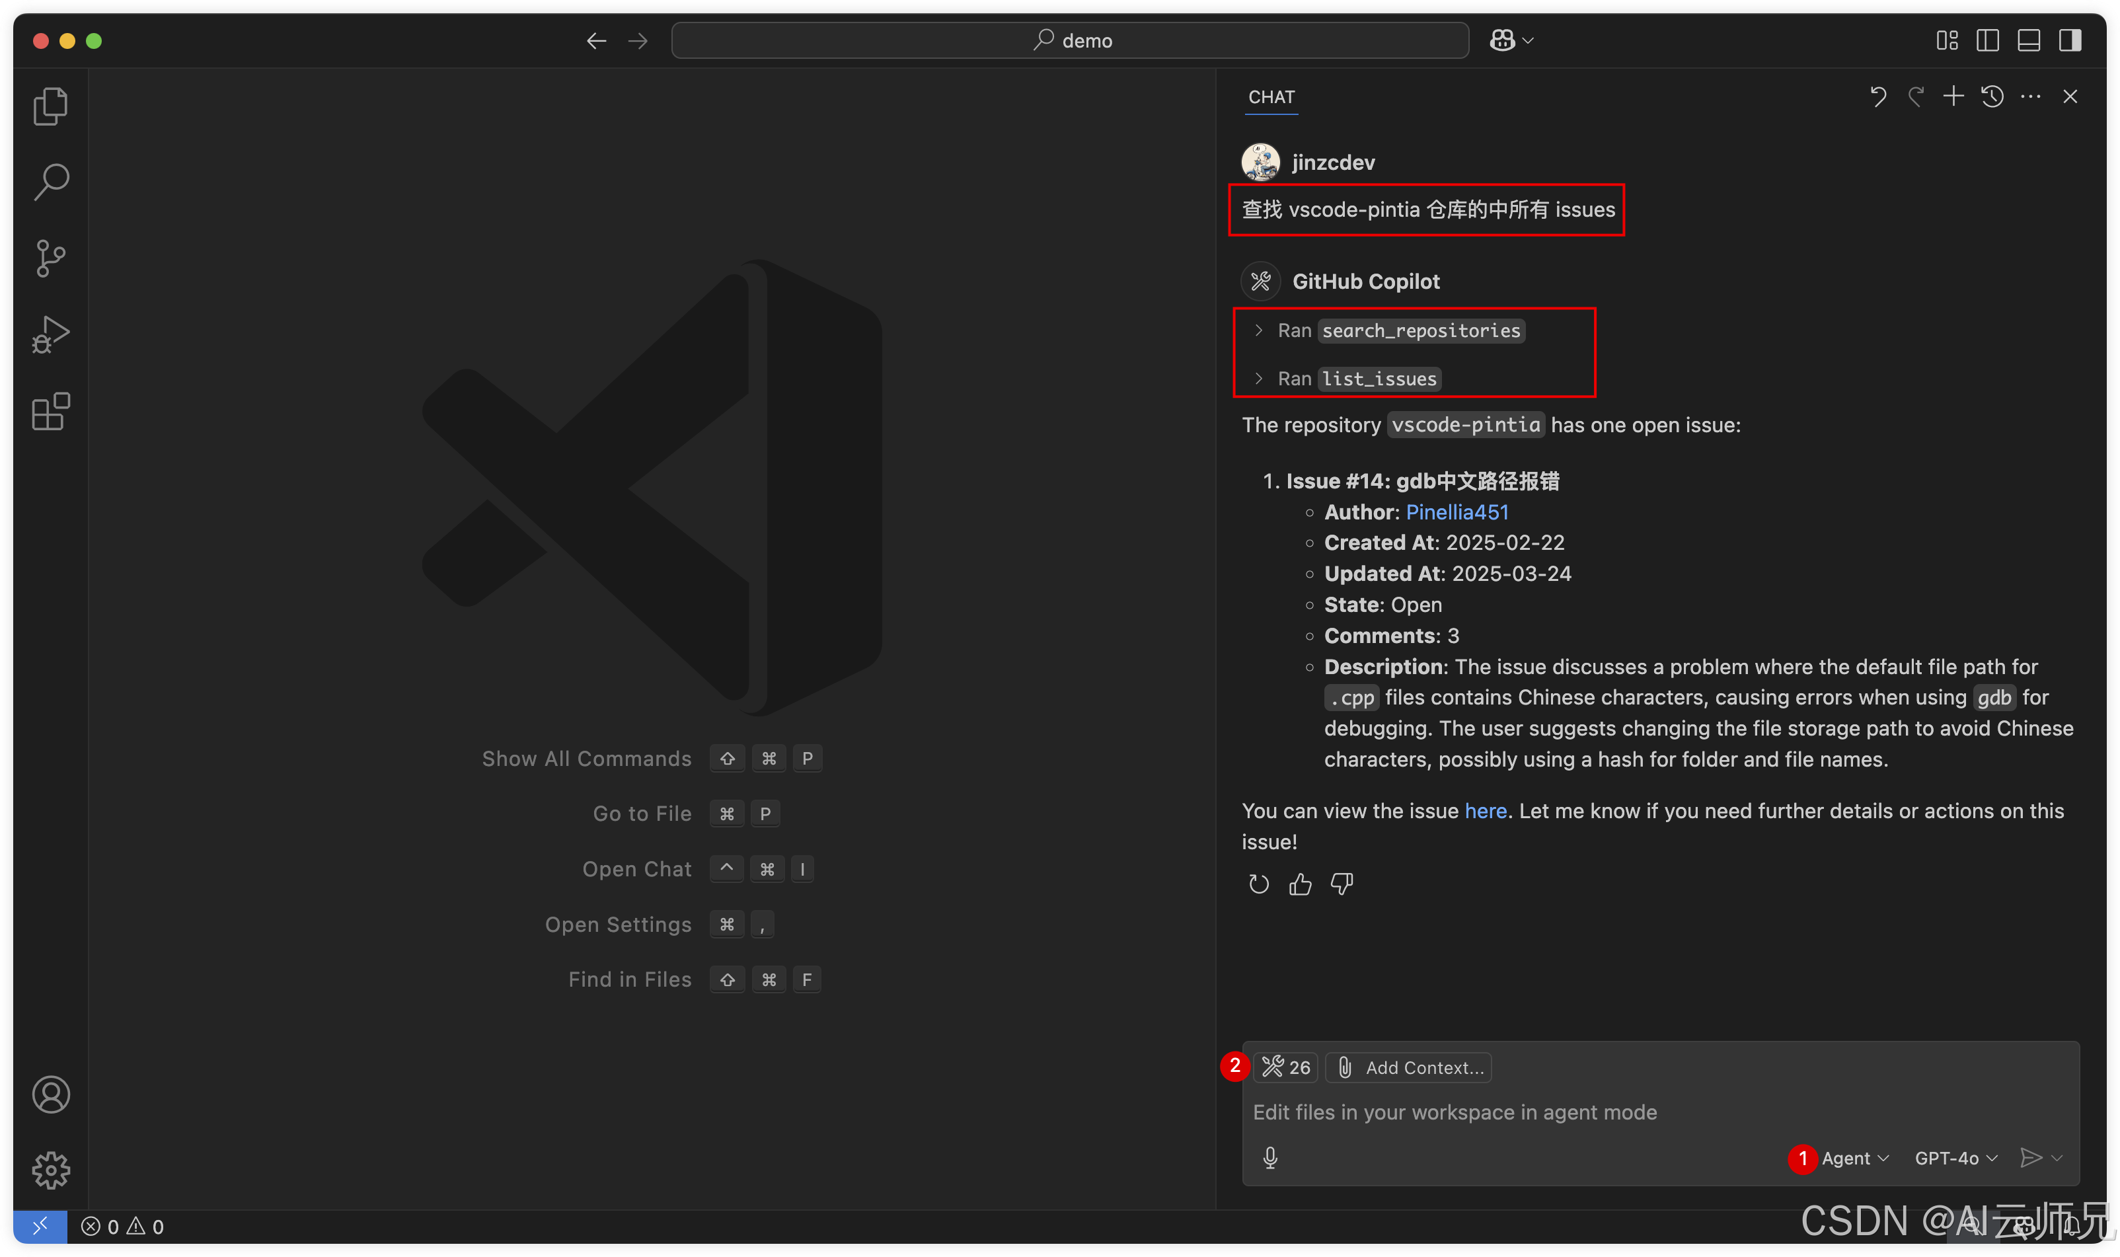Image resolution: width=2120 pixels, height=1257 pixels.
Task: Open the Run and Debug view
Action: coord(51,334)
